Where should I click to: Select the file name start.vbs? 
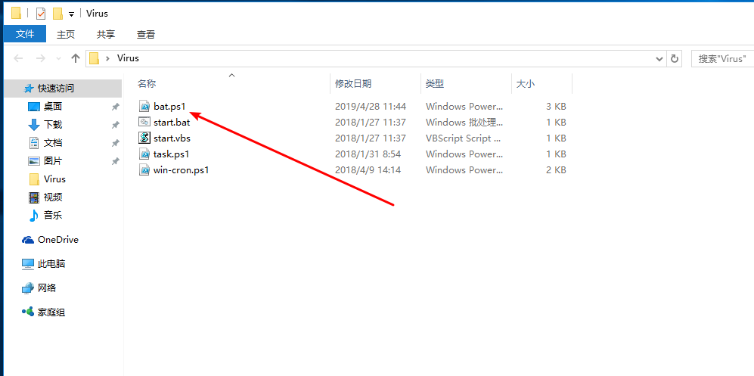pos(172,138)
